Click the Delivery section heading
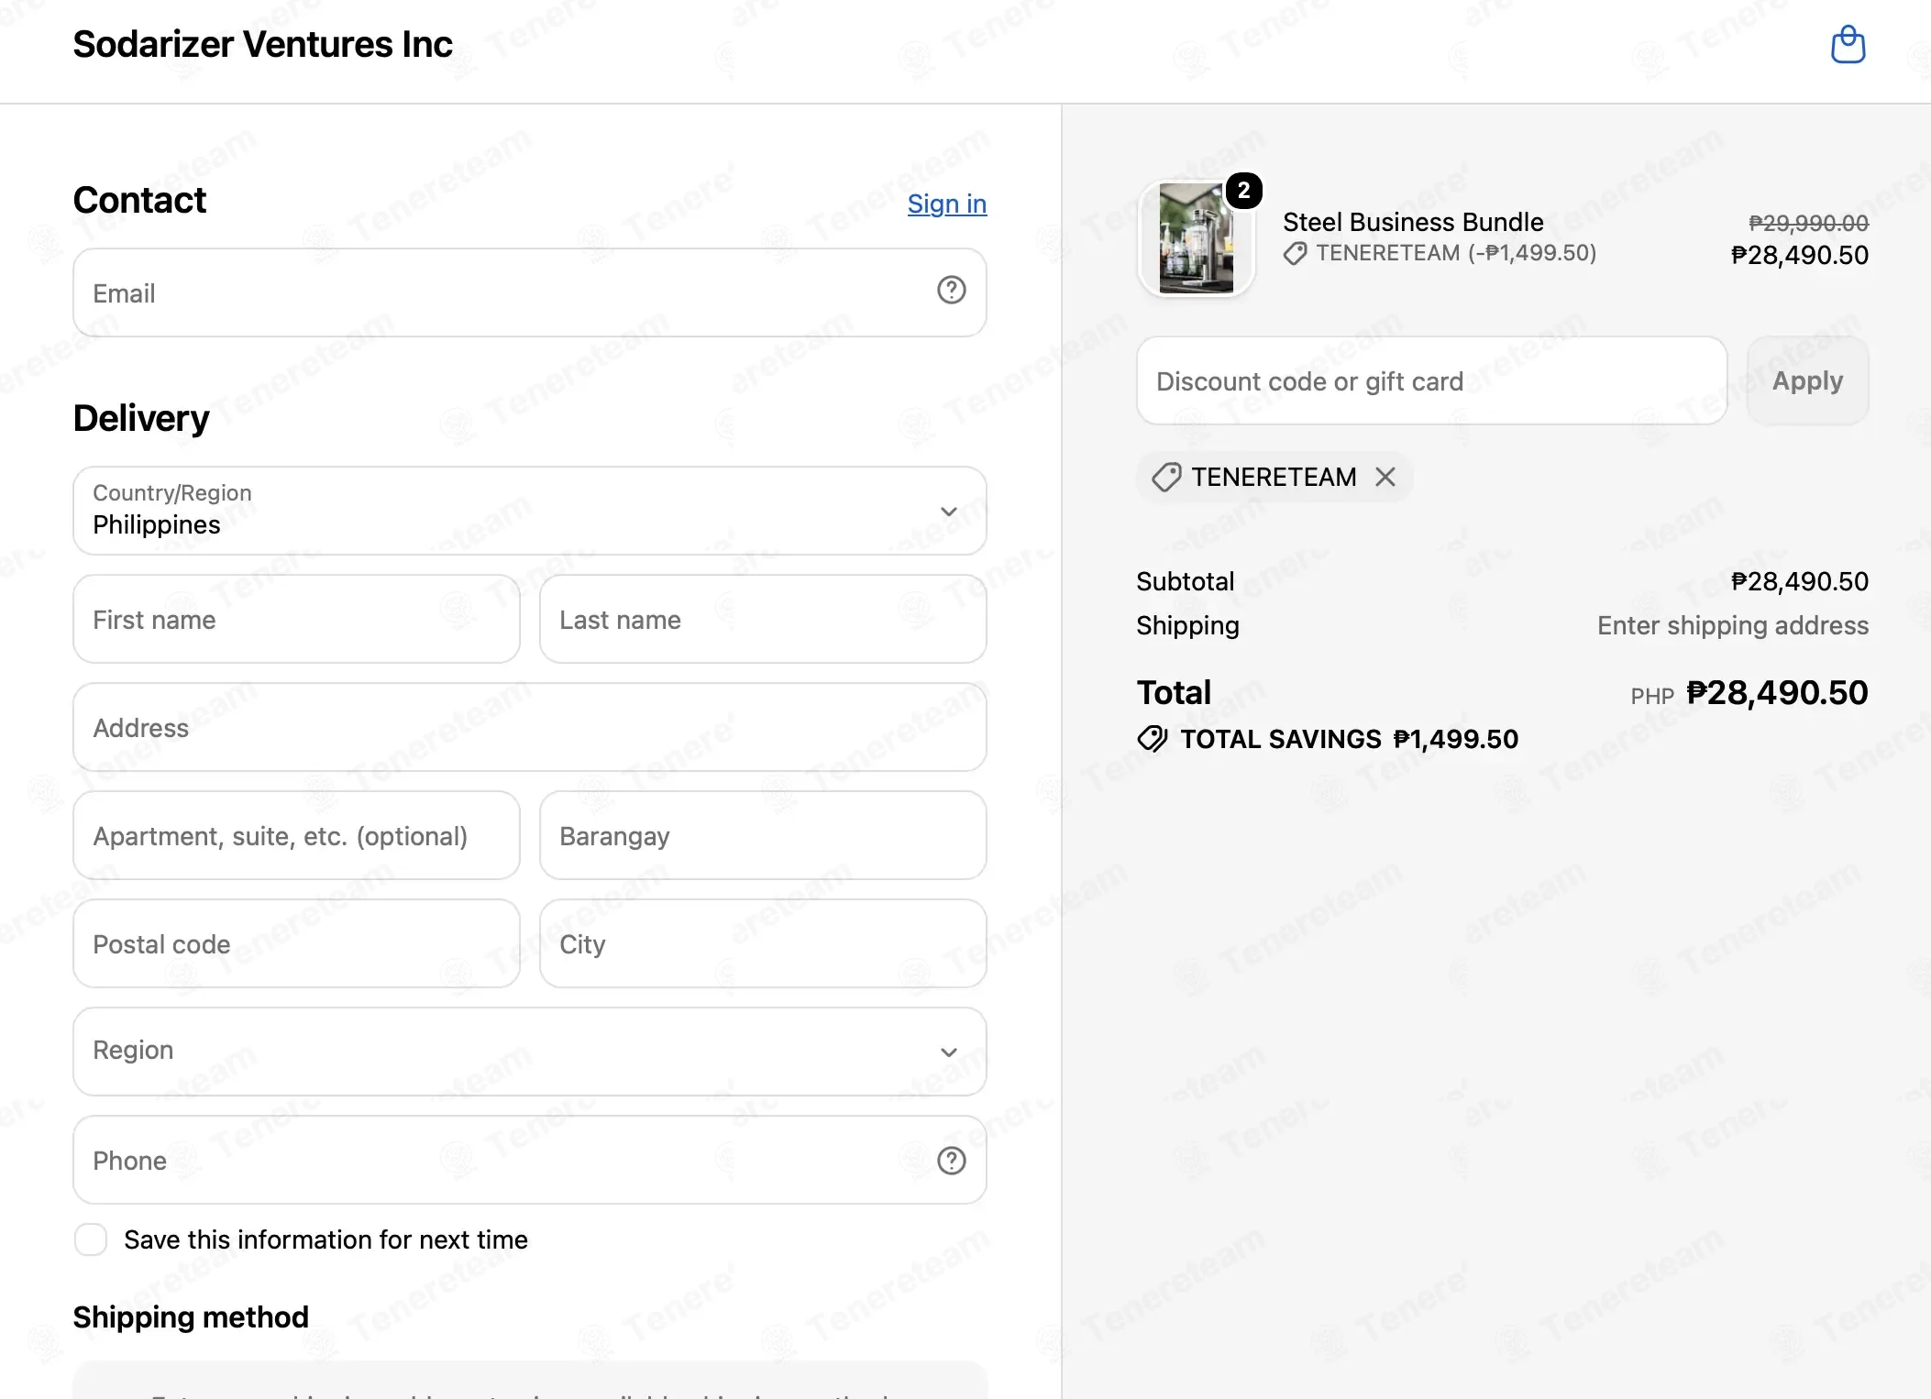This screenshot has height=1399, width=1931. click(x=141, y=418)
